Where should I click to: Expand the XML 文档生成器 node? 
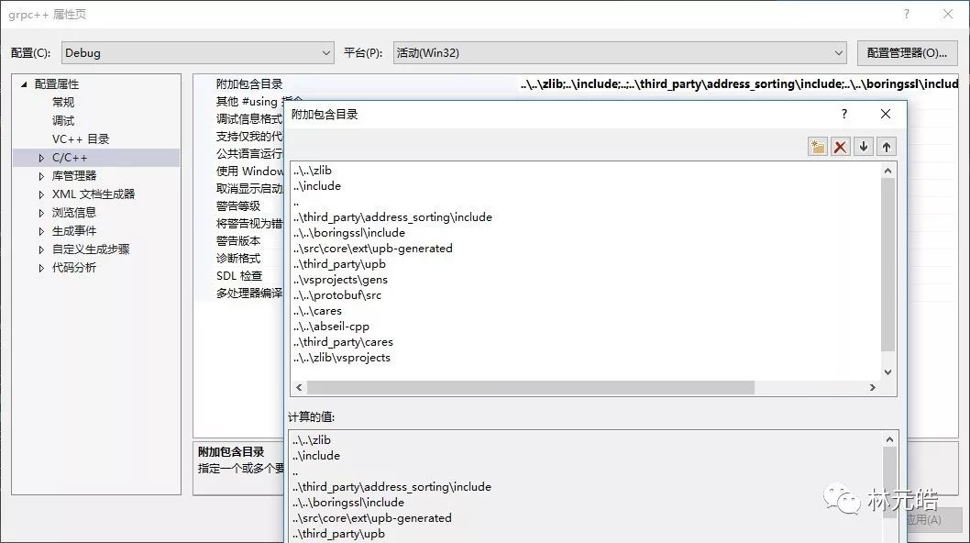coord(39,194)
